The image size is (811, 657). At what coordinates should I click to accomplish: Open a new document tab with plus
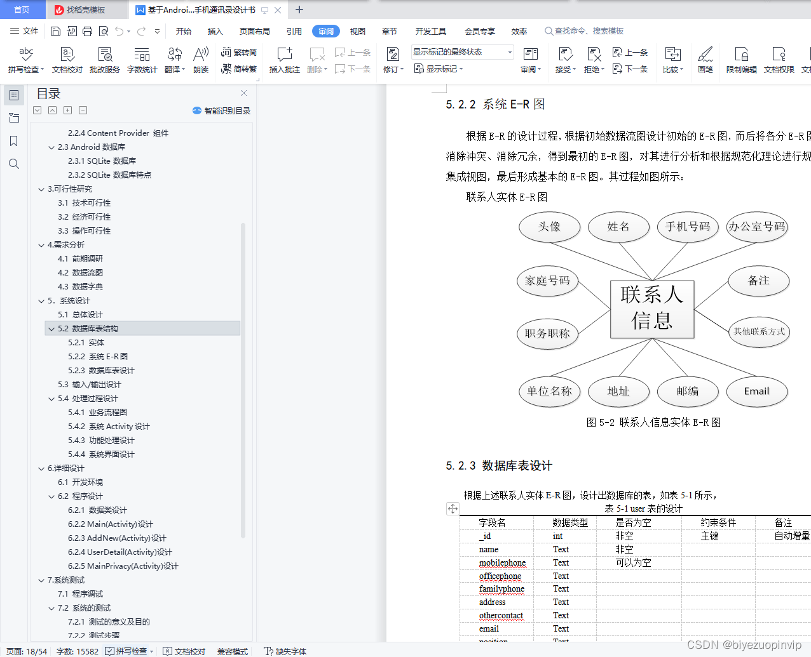click(x=299, y=10)
